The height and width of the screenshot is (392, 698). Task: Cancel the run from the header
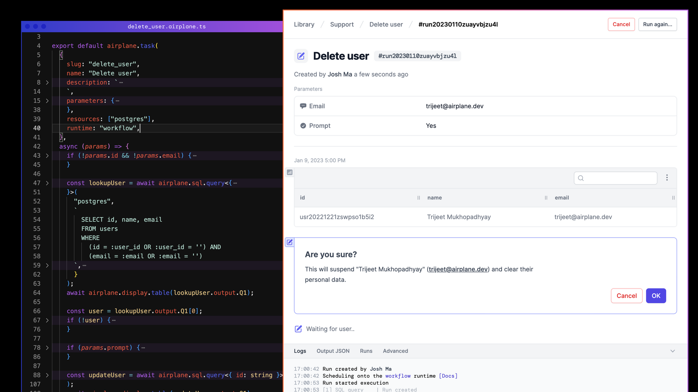coord(621,24)
